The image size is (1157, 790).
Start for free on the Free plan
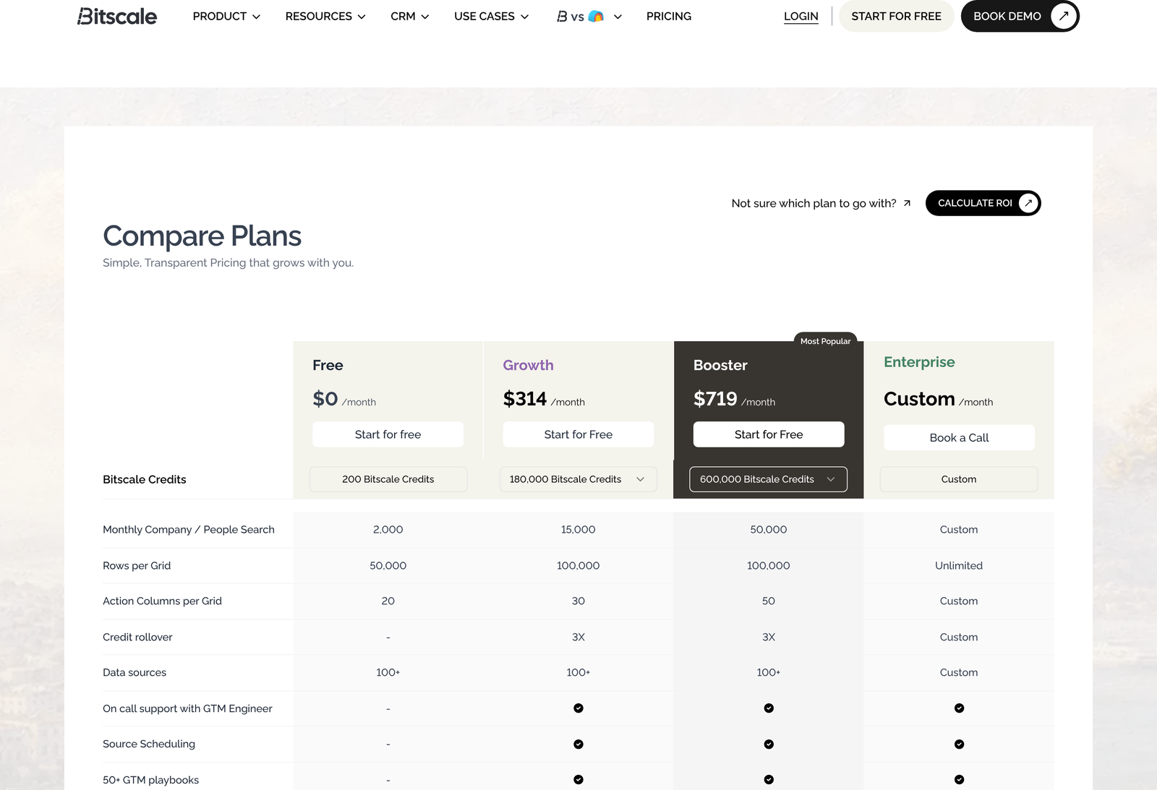click(x=388, y=434)
